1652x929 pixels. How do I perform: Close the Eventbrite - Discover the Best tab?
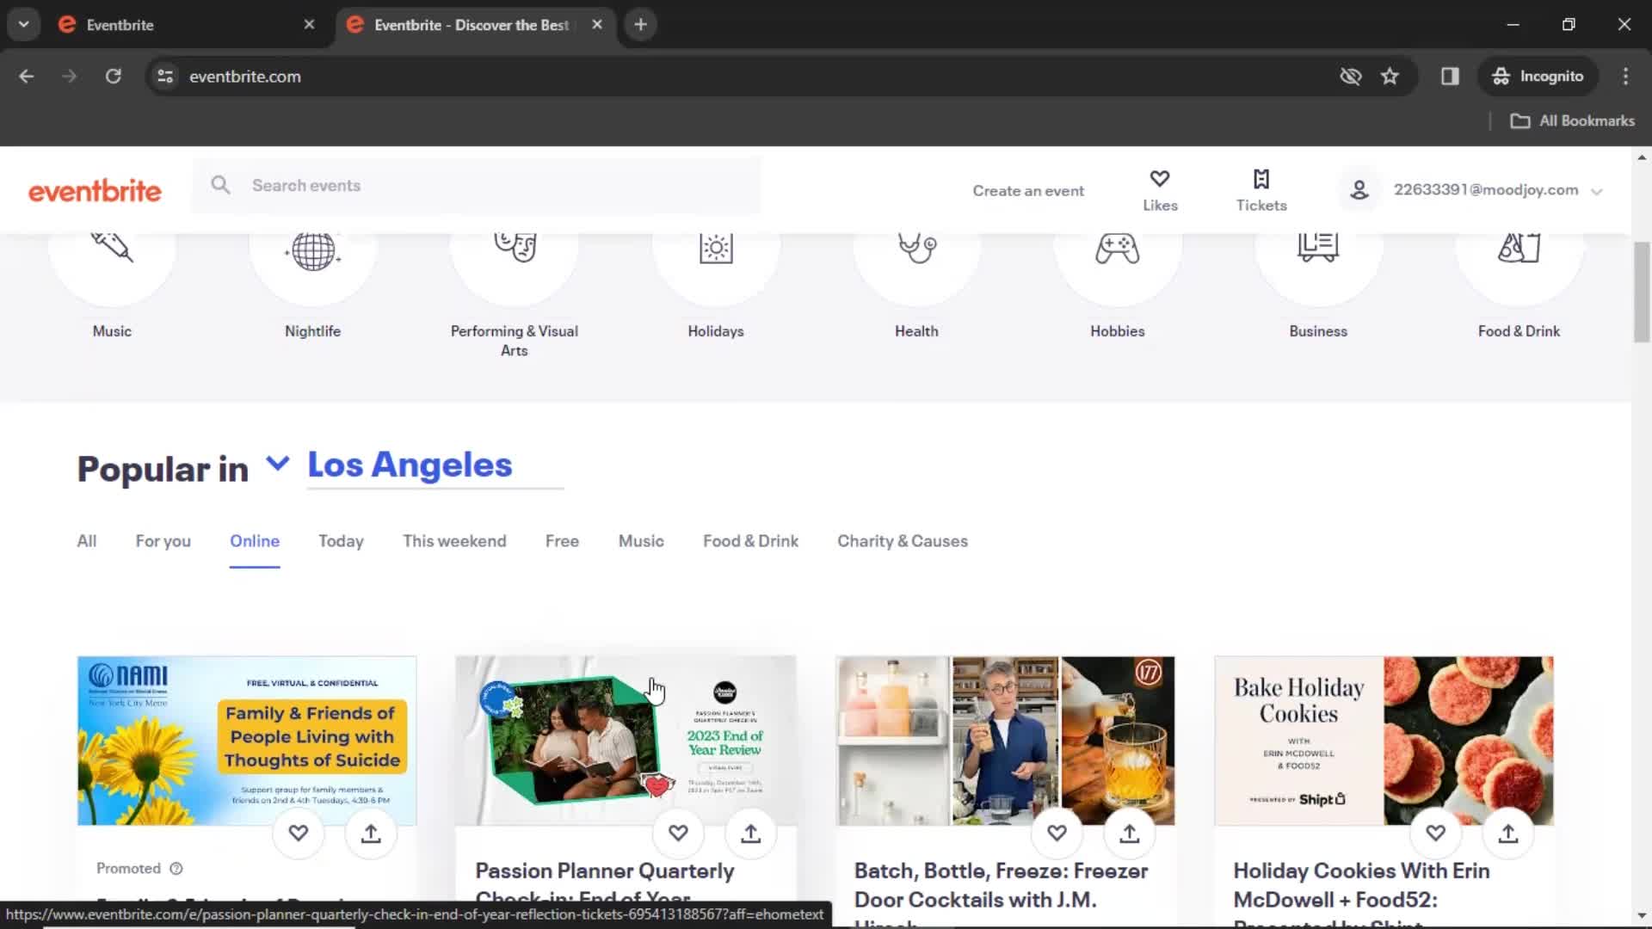point(597,25)
